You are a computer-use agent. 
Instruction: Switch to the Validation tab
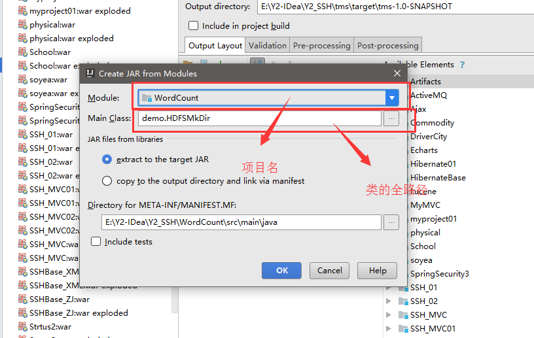click(268, 46)
